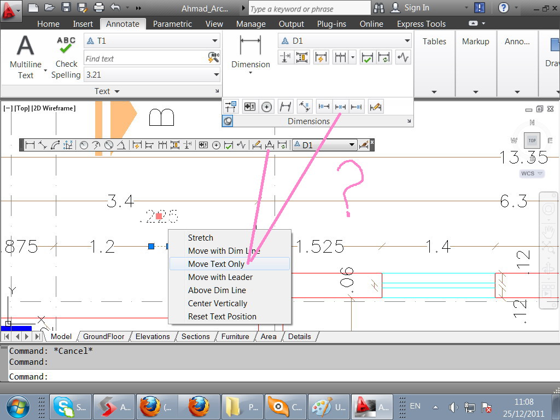
Task: Select Diameter dimension on floating toolbar
Action: [x=109, y=145]
